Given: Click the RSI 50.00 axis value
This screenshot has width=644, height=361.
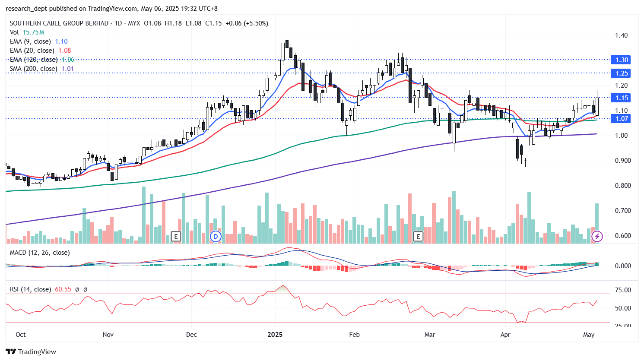Looking at the screenshot, I should coord(623,308).
